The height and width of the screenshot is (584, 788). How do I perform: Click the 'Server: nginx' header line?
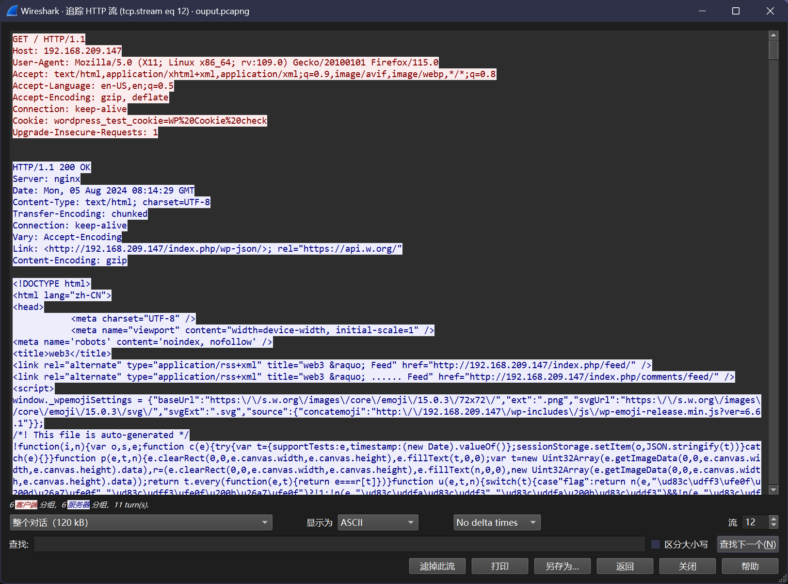[x=47, y=179]
